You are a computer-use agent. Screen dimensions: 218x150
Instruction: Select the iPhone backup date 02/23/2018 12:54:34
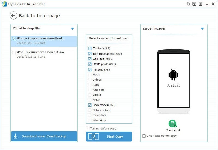[31, 43]
